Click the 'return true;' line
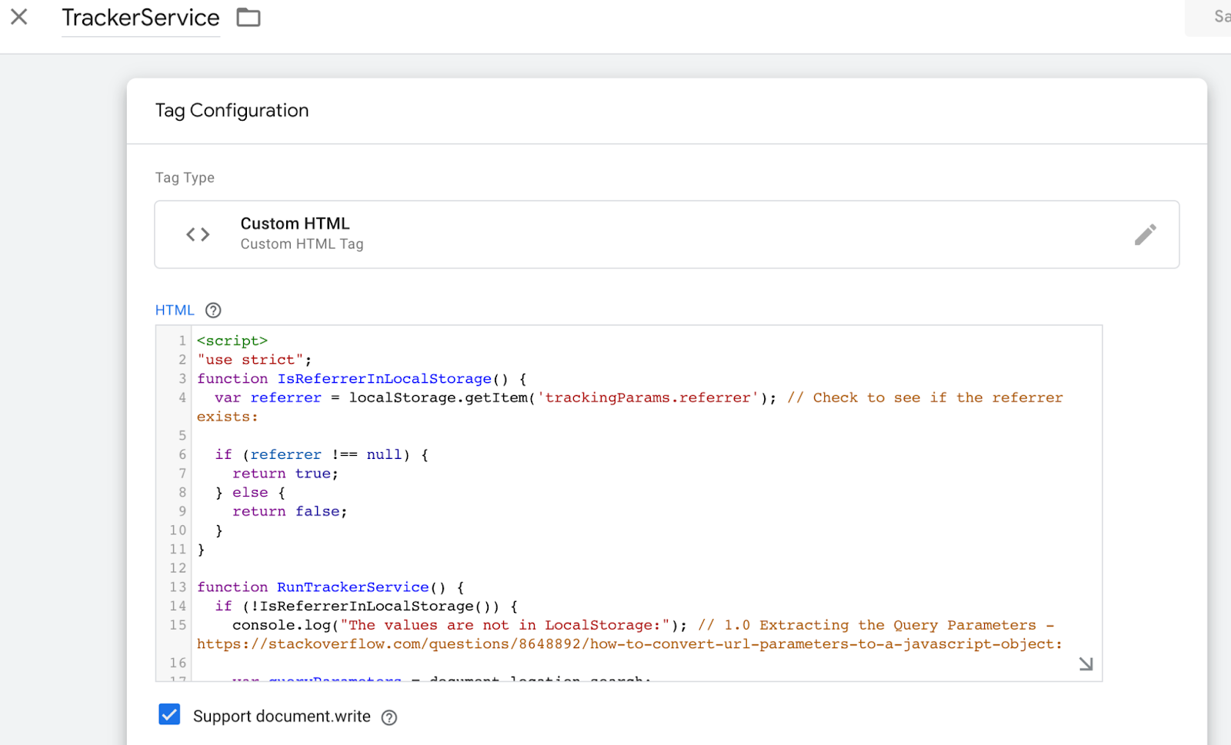1231x745 pixels. click(x=285, y=474)
